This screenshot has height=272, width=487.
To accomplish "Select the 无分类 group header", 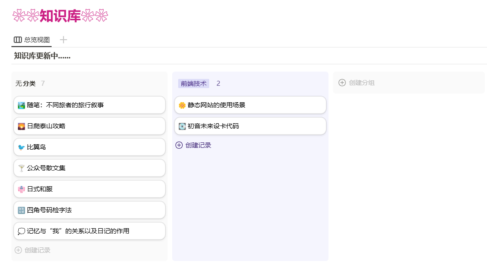I will click(x=26, y=84).
